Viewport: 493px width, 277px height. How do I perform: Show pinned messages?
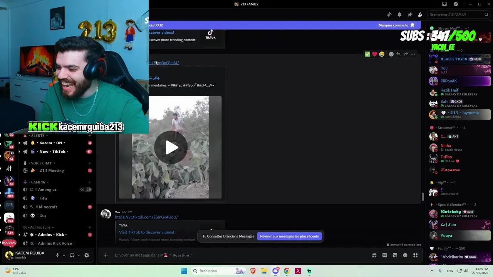pos(410,15)
